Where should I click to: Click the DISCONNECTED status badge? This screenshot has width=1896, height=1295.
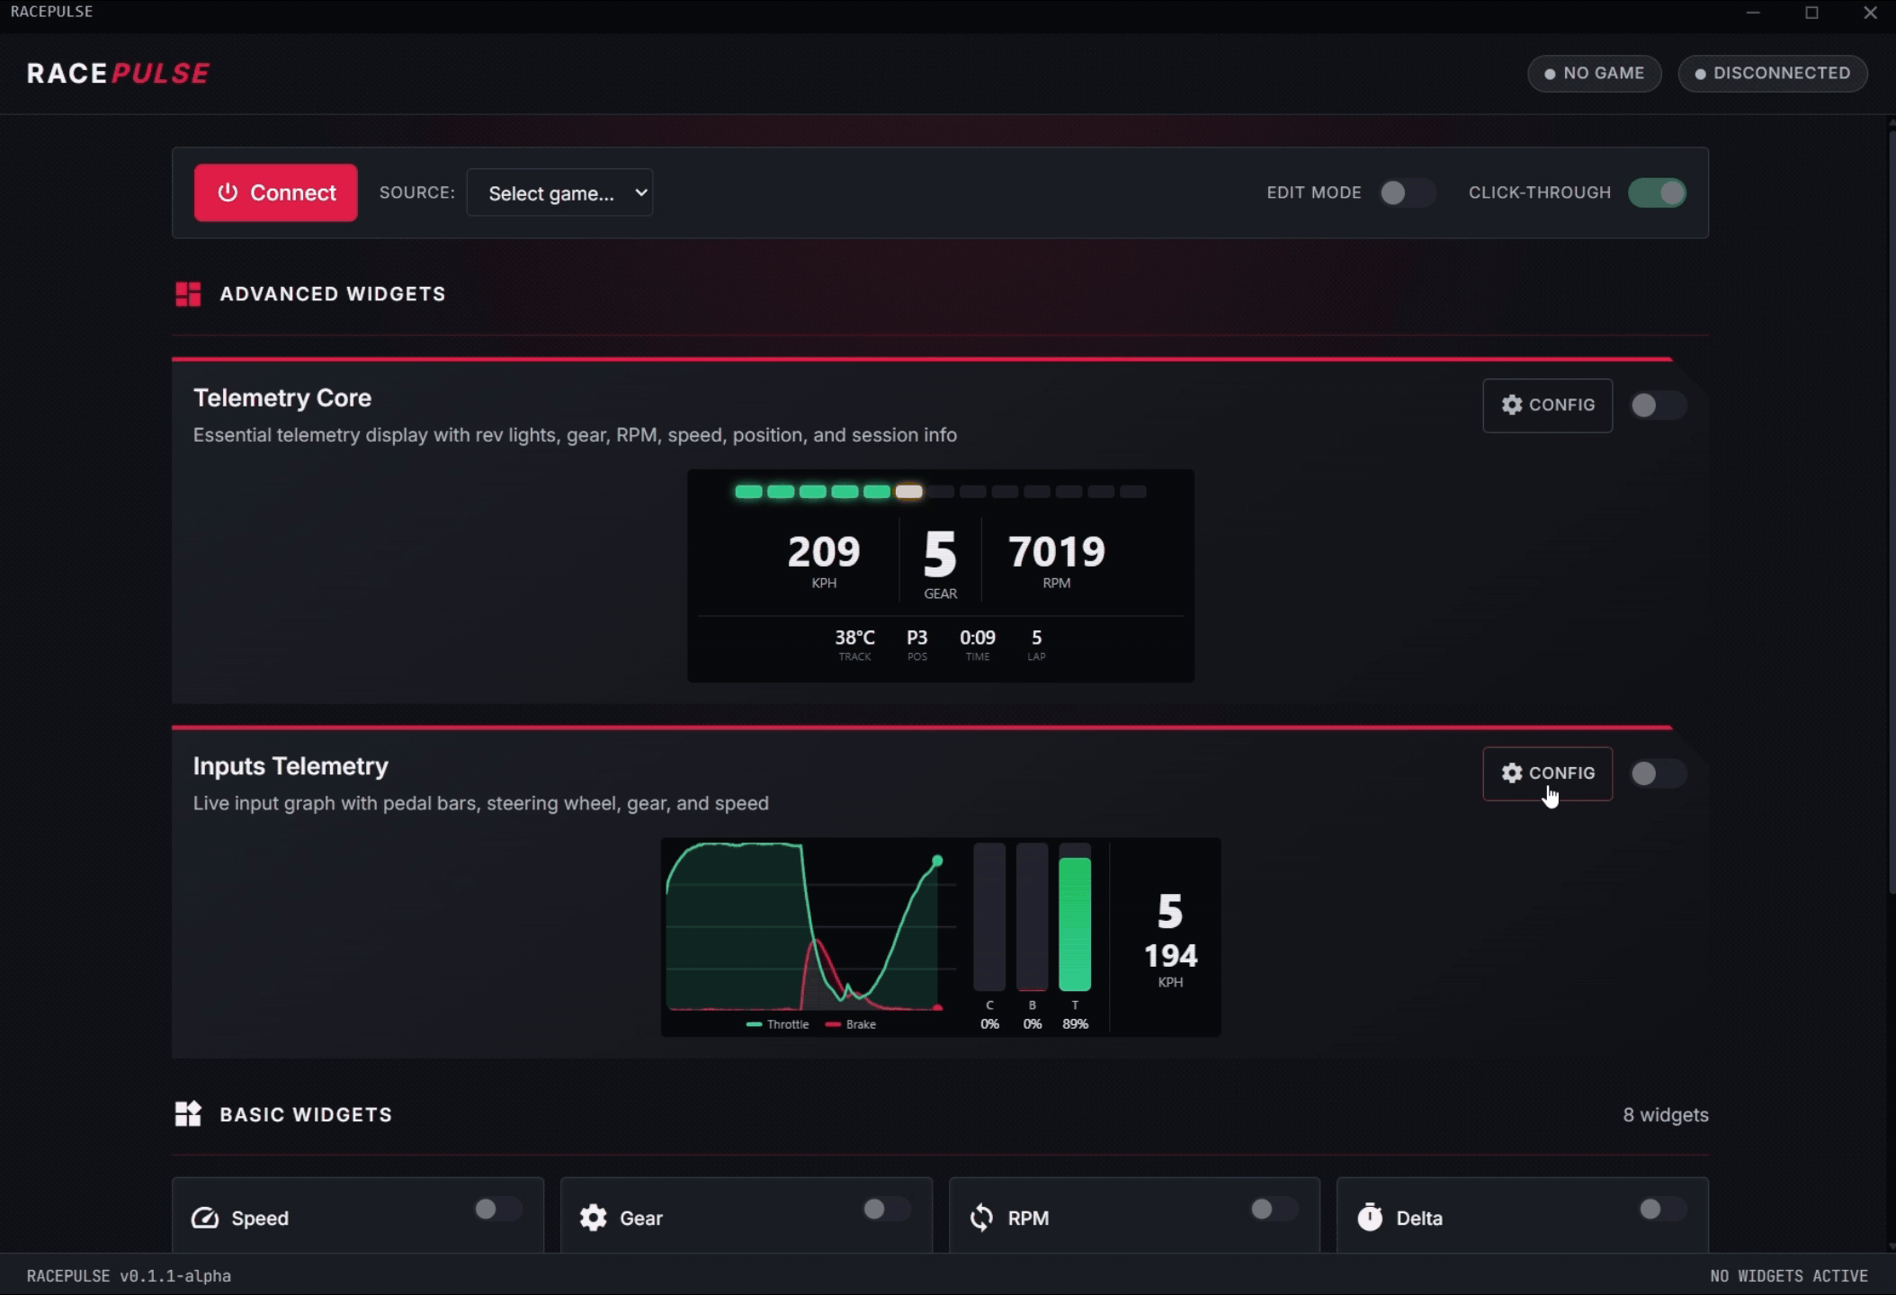click(x=1771, y=73)
